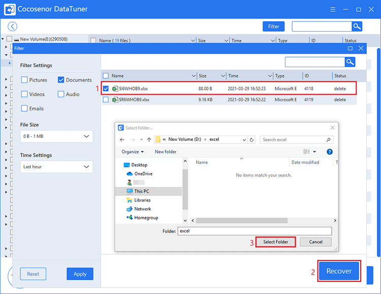The width and height of the screenshot is (381, 294).
Task: Collapse the New Volume(E:) tree node
Action: [3, 39]
